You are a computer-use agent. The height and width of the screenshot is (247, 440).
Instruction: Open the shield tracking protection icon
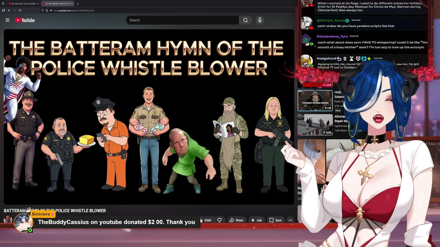pyautogui.click(x=43, y=11)
